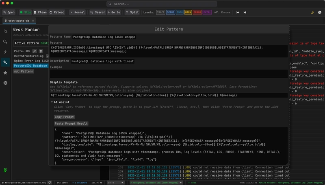Open settings gear in top toolbar
This screenshot has height=185, width=325.
pos(320,13)
